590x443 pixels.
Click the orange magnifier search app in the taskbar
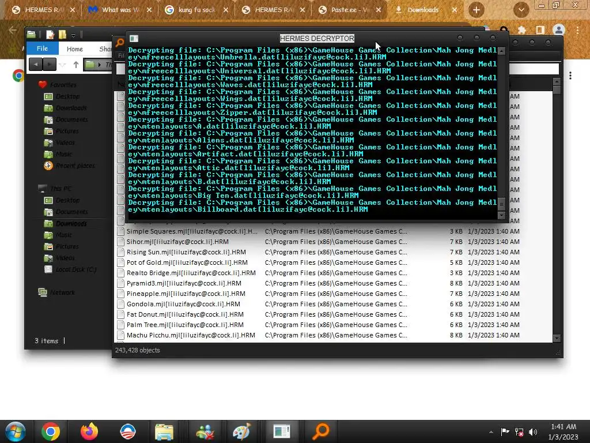[x=321, y=431]
